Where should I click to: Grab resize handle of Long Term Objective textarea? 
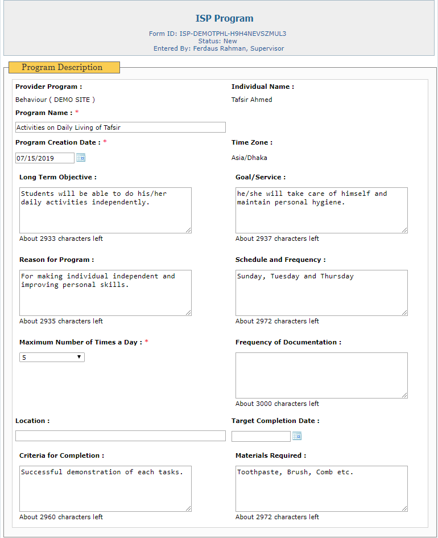(x=188, y=230)
